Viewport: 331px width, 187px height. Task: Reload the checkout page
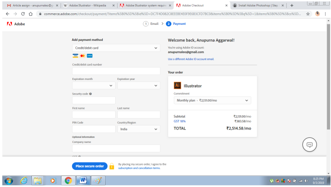coord(23,14)
